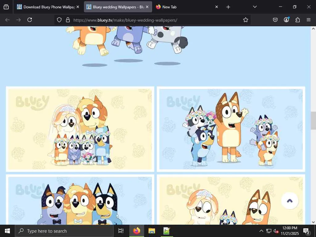Click the Firefox taskbar icon
The height and width of the screenshot is (237, 316).
[x=137, y=231]
